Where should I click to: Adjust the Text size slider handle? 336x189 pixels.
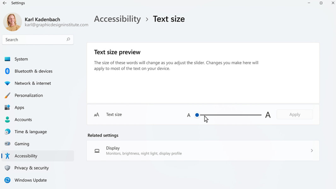197,115
